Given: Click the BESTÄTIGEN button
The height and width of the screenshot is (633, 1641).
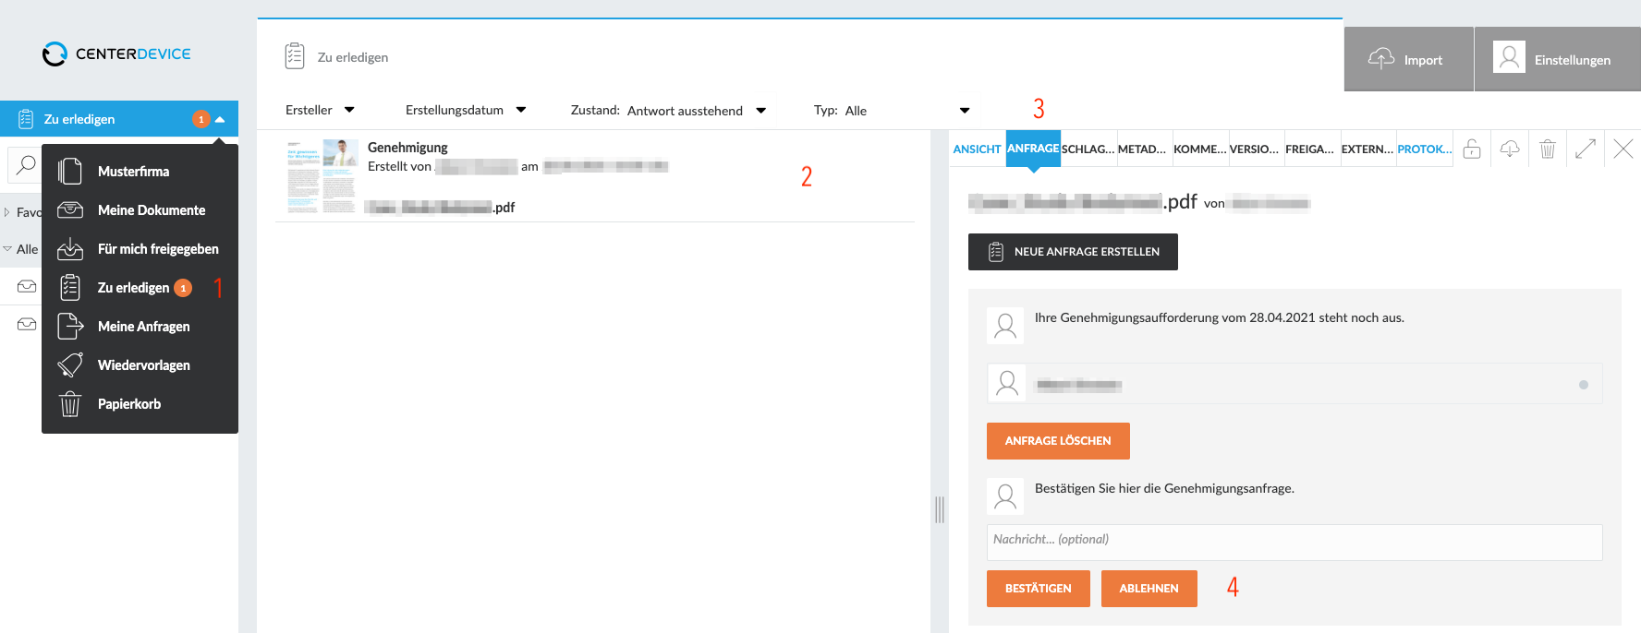Looking at the screenshot, I should click(x=1039, y=589).
